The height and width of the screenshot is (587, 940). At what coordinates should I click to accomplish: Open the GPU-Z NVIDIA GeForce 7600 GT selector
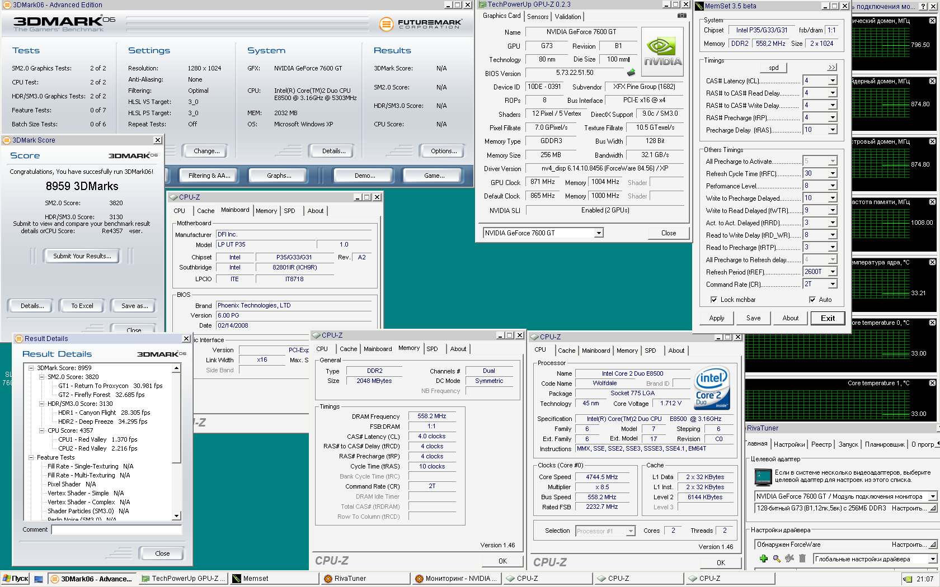(x=599, y=233)
